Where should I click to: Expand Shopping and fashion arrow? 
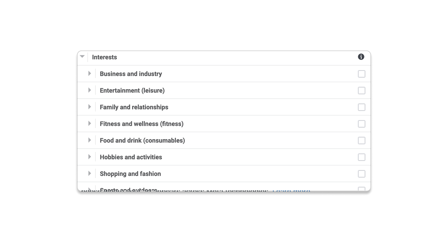click(x=90, y=174)
